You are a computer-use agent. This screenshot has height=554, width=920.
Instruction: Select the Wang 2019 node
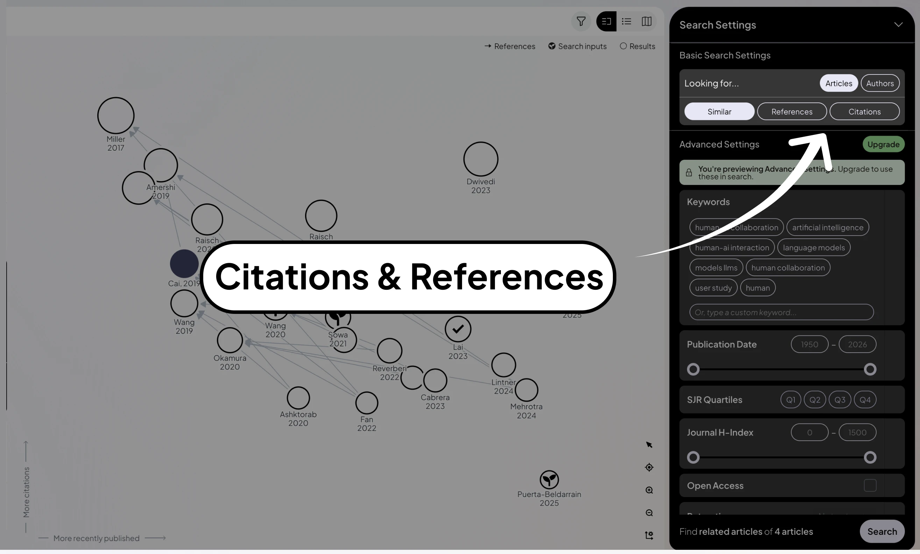(x=184, y=303)
